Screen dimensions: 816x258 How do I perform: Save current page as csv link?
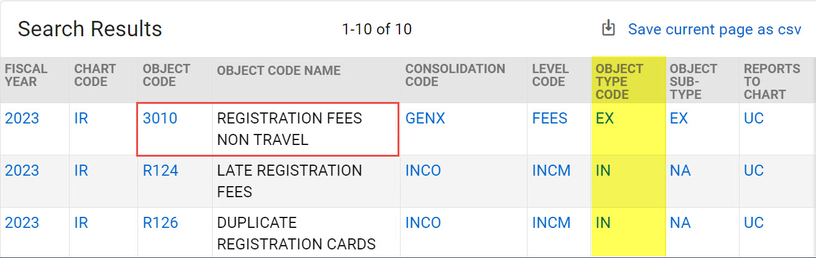pos(714,29)
